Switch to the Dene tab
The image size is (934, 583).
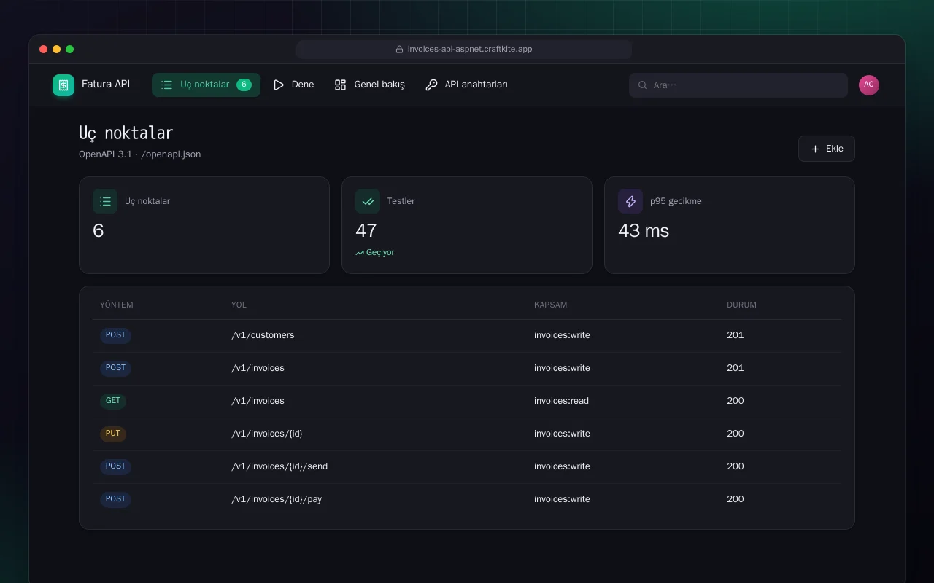tap(293, 85)
